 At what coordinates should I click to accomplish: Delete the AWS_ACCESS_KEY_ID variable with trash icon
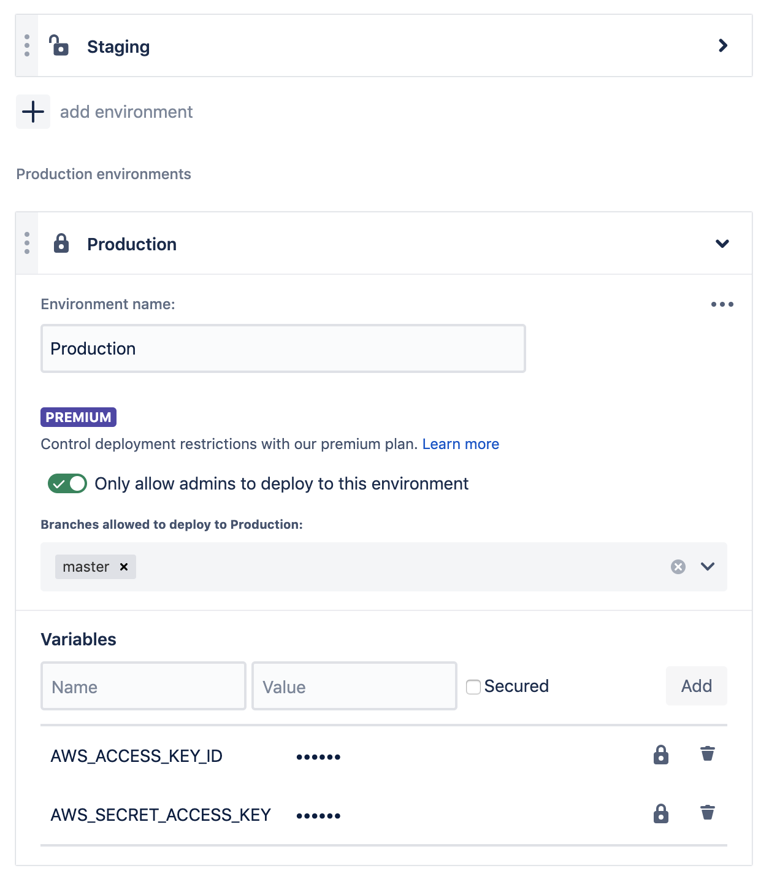click(708, 754)
